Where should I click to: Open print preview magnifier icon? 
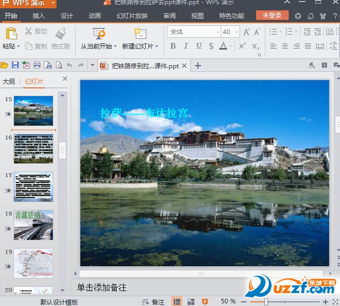[59, 65]
